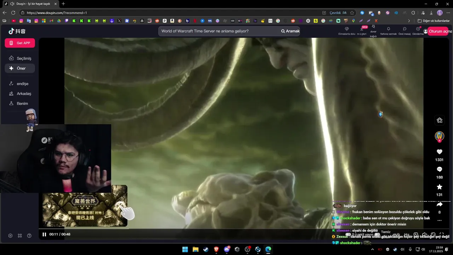The height and width of the screenshot is (255, 453).
Task: Open the Hız speed selector
Action: (x=407, y=234)
